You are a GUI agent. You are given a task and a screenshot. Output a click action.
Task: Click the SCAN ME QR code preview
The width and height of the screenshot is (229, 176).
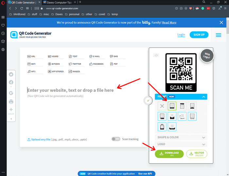coord(181,73)
